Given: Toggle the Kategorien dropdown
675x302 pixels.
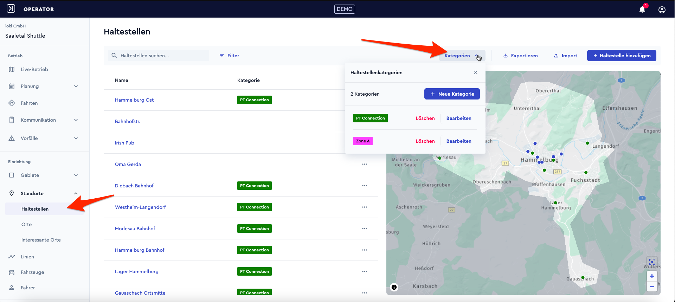Looking at the screenshot, I should coord(462,56).
